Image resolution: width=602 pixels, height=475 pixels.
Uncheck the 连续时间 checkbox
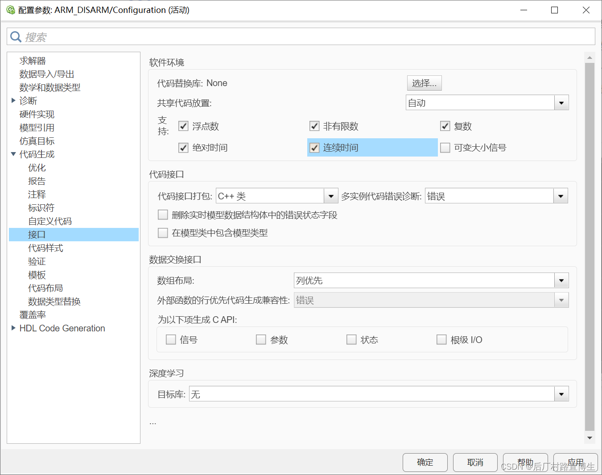pos(314,148)
